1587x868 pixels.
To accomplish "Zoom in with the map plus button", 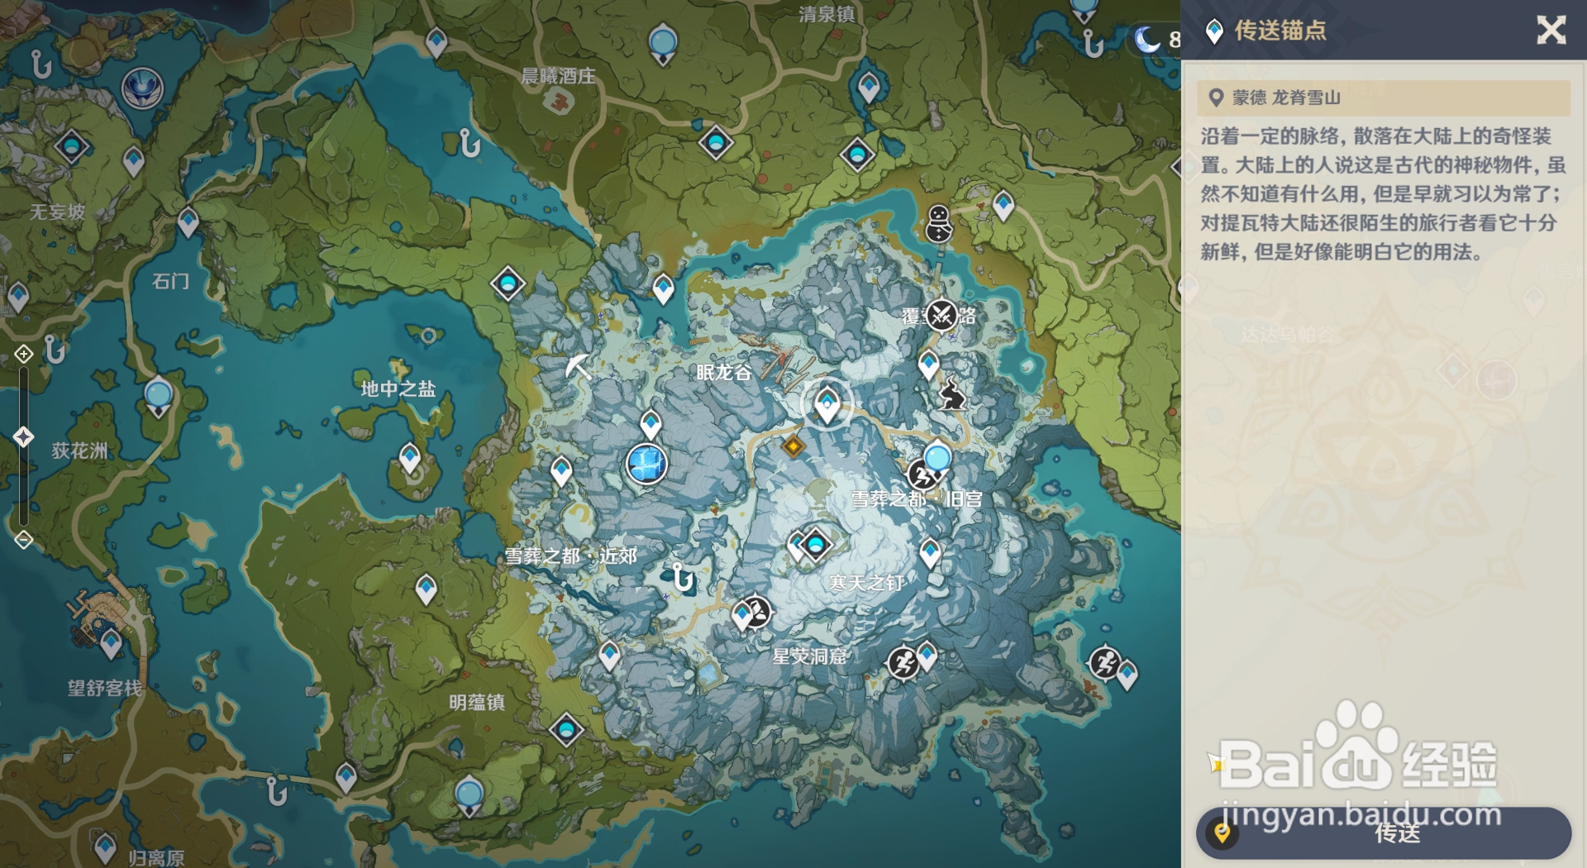I will point(23,354).
